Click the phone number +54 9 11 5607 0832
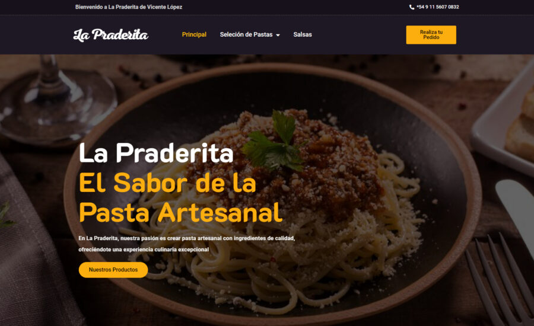Viewport: 534px width, 326px height. tap(438, 7)
